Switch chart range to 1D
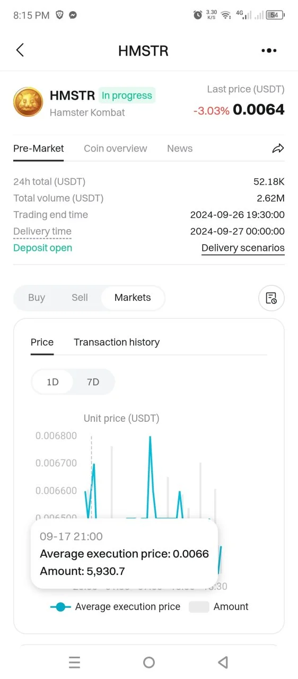298x679 pixels. click(52, 382)
